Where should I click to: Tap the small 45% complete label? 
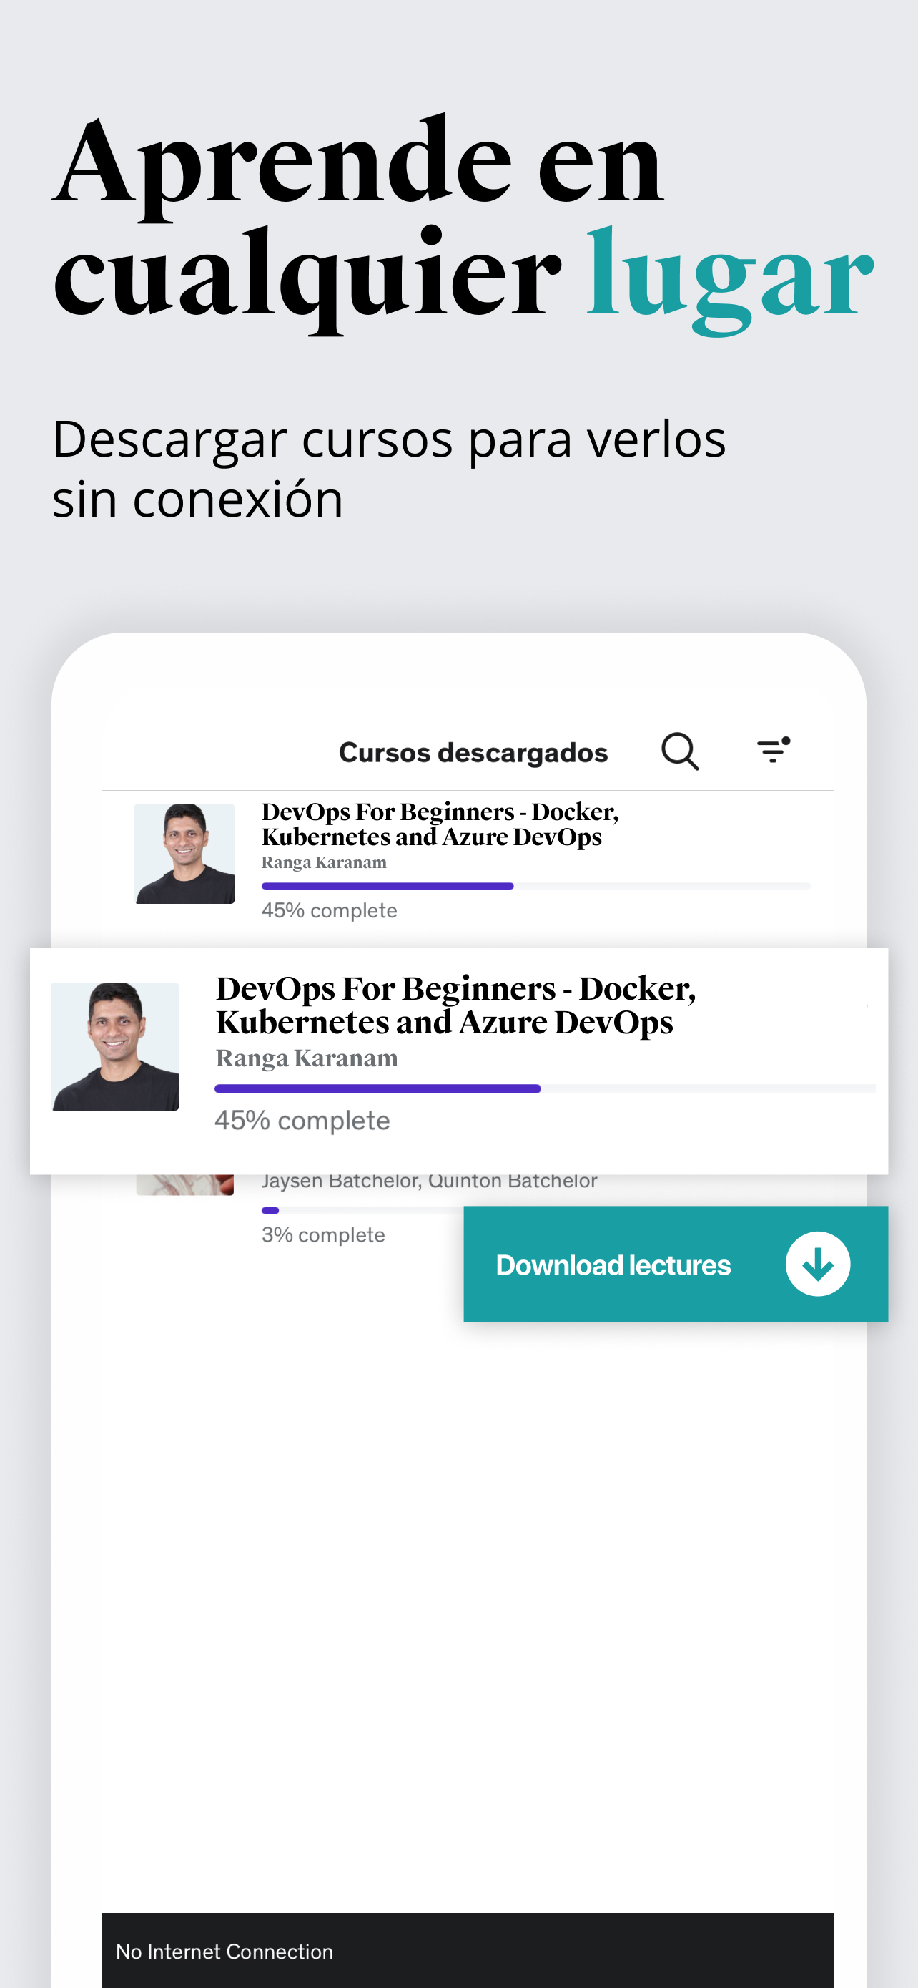pyautogui.click(x=329, y=911)
